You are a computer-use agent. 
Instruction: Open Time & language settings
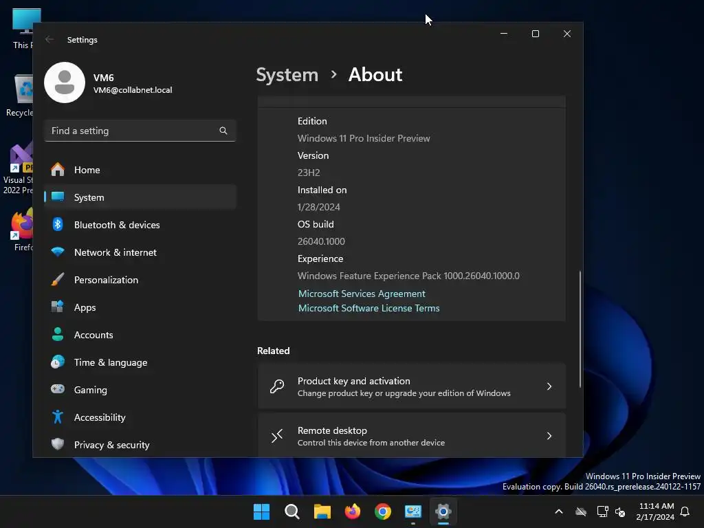coord(140,362)
